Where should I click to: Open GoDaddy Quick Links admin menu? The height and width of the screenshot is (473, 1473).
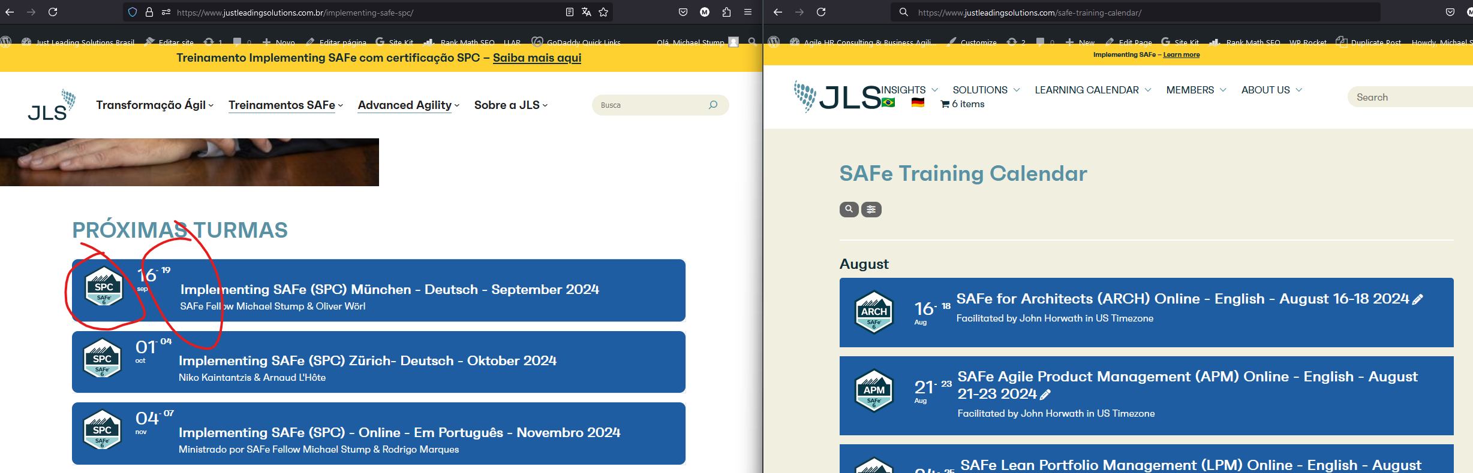click(x=576, y=42)
